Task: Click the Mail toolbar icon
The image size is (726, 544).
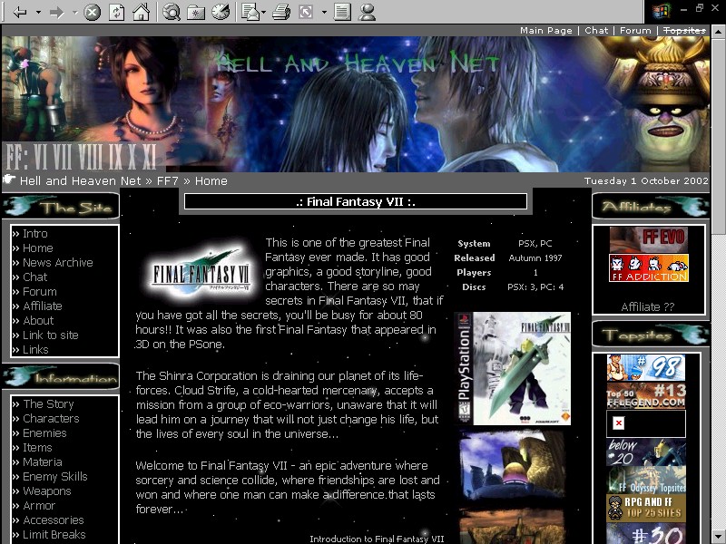Action: click(x=250, y=12)
